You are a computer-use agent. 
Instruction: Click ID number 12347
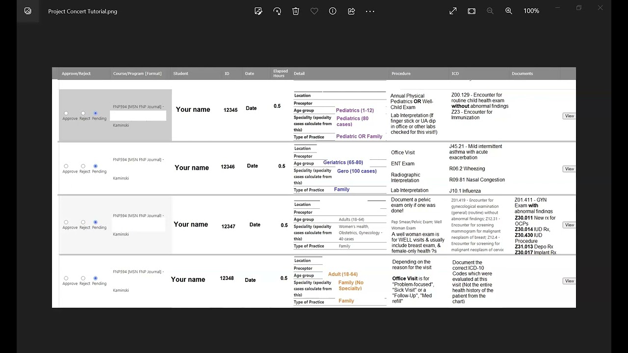(228, 227)
